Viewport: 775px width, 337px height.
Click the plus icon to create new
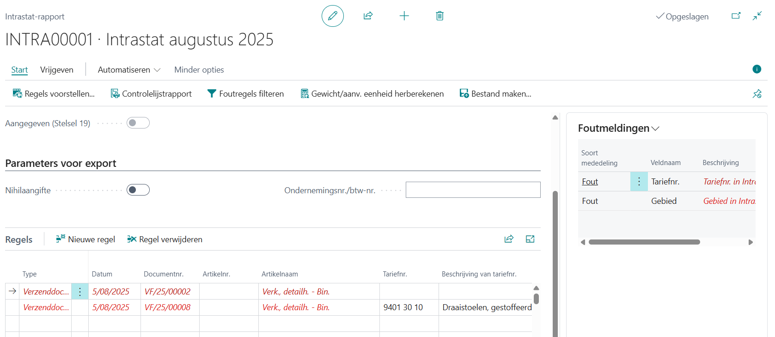(404, 16)
